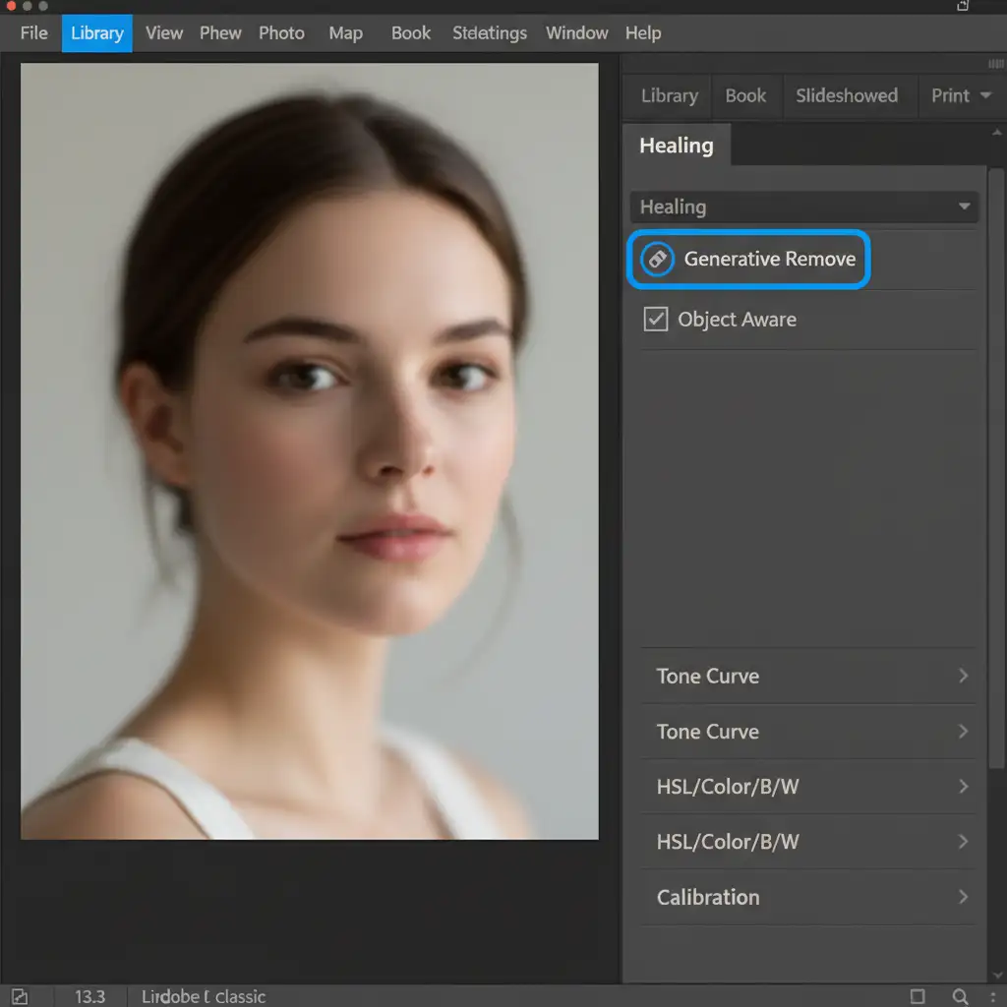
Task: Open the three-dot more options in status bar
Action: point(992,996)
